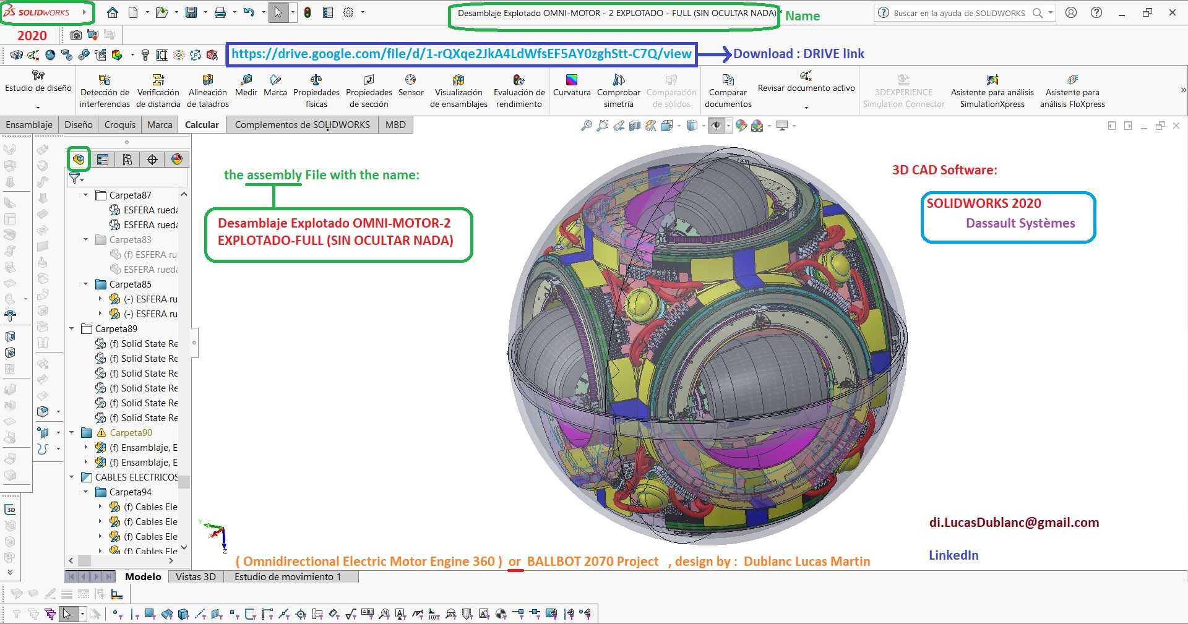1188x624 pixels.
Task: Open the DisplayManager color ball tab
Action: click(177, 160)
